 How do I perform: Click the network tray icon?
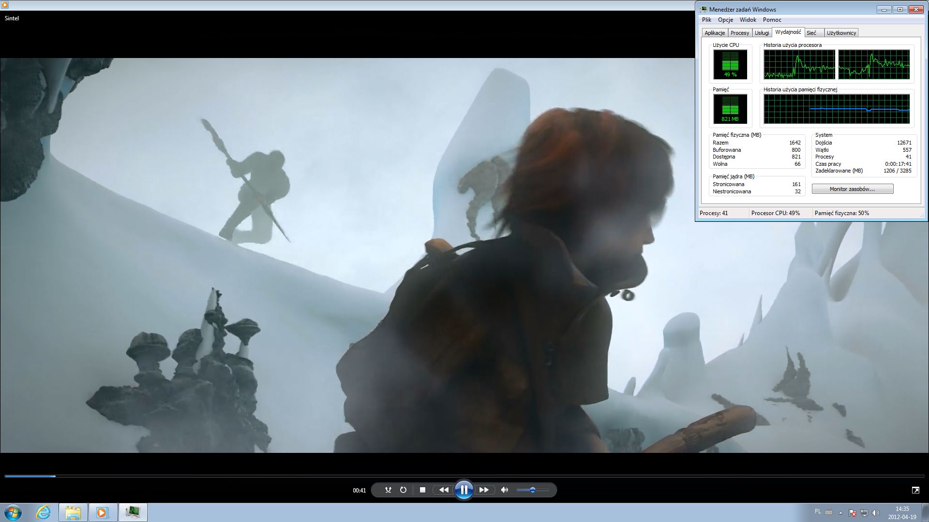[x=864, y=513]
